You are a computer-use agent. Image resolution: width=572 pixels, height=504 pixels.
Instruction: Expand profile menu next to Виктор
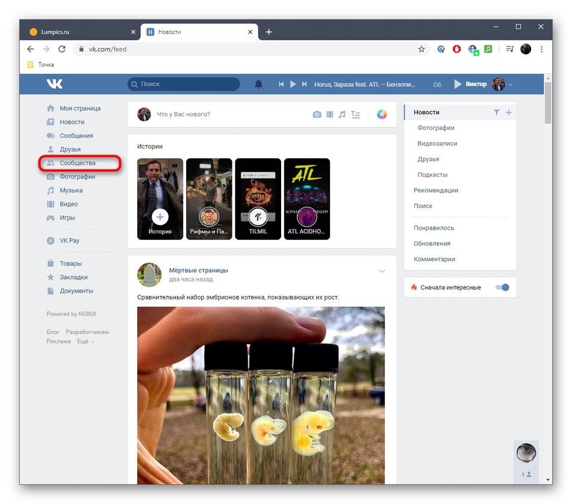click(511, 84)
